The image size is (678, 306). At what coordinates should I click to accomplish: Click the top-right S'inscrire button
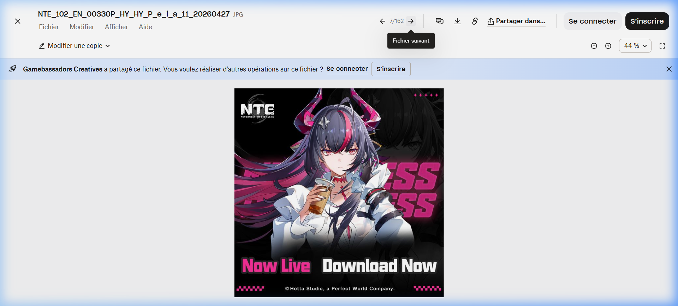647,21
